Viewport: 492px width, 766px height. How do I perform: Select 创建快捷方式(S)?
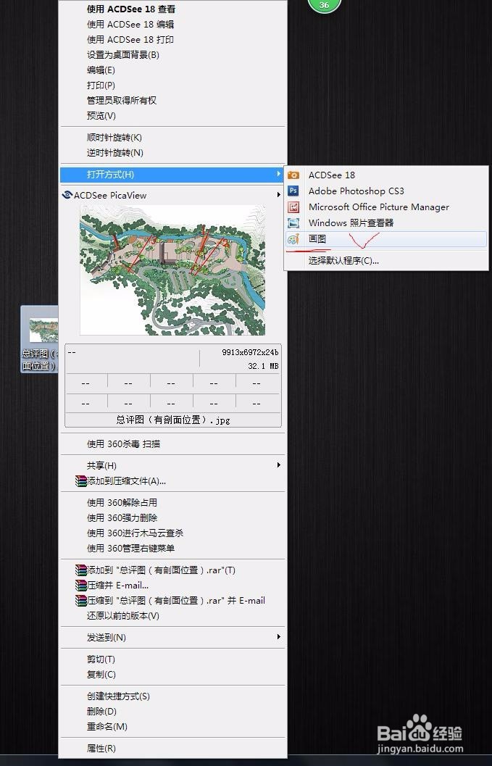coord(118,696)
